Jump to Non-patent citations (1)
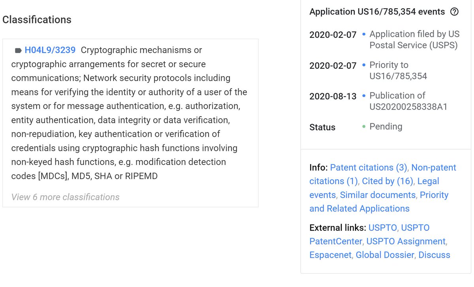The width and height of the screenshot is (474, 287). pos(383,174)
